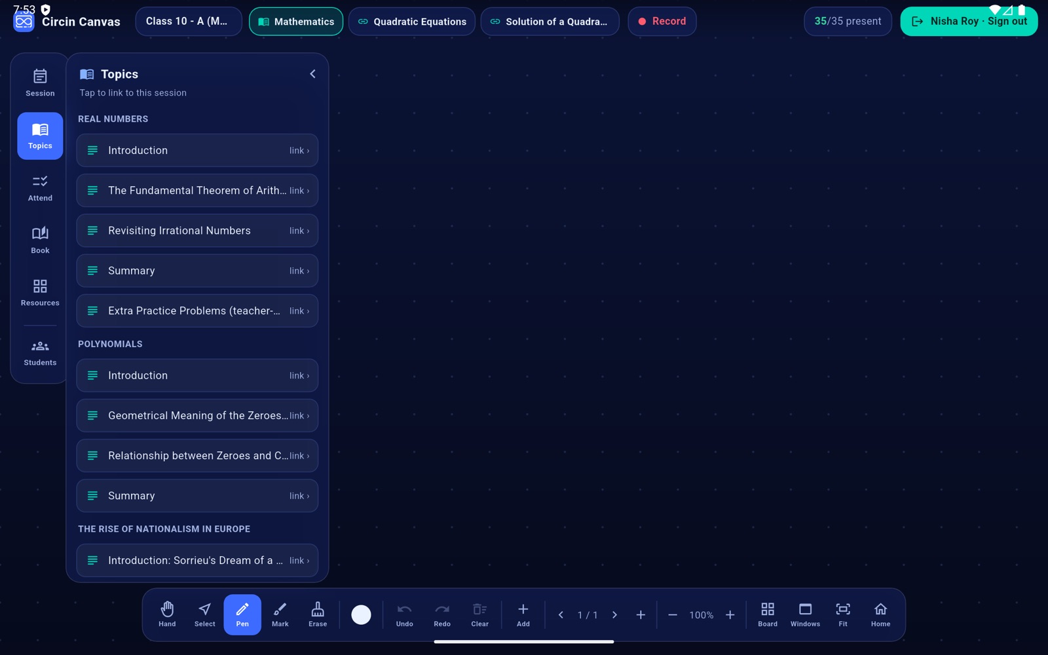Clear the canvas
The image size is (1048, 655).
pyautogui.click(x=479, y=614)
